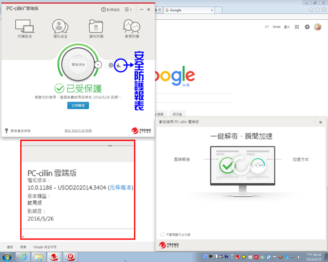
Task: Click the MT user name on Google
Action: [267, 27]
